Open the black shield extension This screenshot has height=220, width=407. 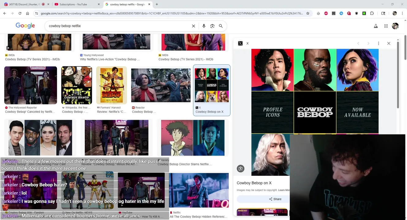click(x=356, y=13)
